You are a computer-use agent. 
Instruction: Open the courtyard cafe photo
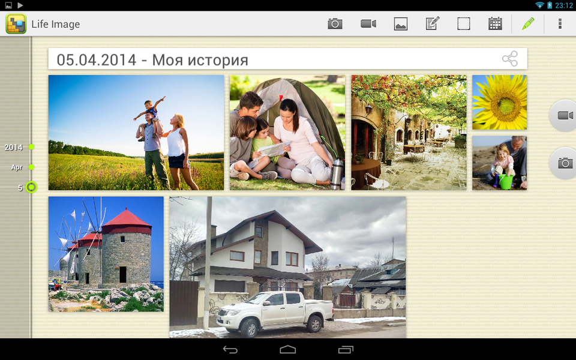pyautogui.click(x=409, y=133)
